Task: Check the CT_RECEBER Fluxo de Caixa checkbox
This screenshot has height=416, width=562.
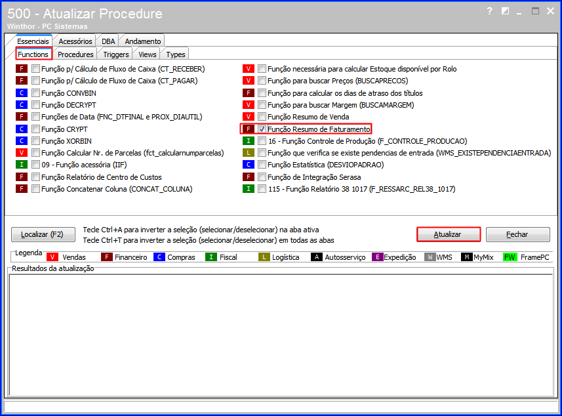Action: 35,68
